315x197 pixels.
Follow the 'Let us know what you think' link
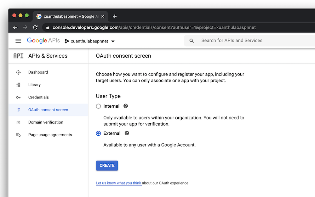pyautogui.click(x=118, y=183)
